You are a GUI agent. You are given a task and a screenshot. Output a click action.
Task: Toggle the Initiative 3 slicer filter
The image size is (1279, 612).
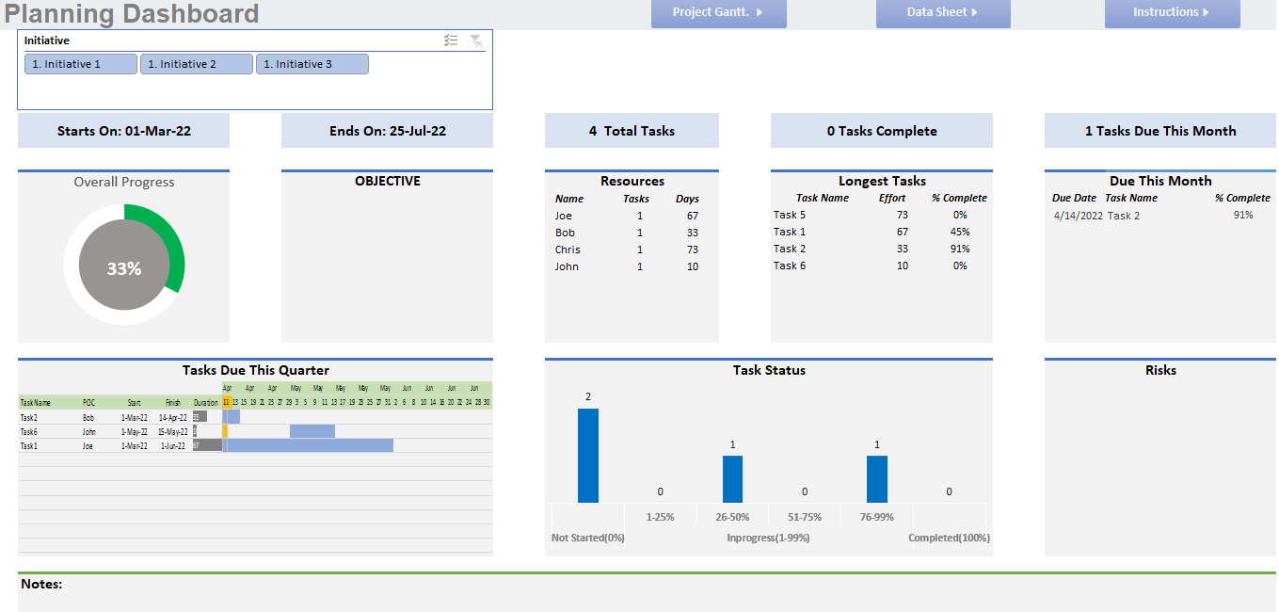(x=312, y=63)
